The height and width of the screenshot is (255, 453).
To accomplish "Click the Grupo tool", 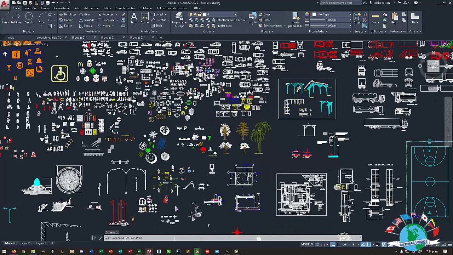I will 357,18.
